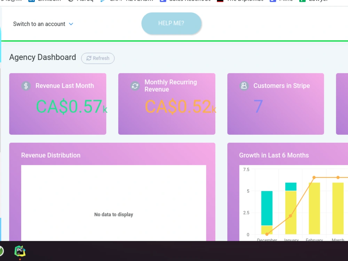Screen dimensions: 348x261
Task: Click the yellow March bar in growth chart
Action: click(x=338, y=208)
